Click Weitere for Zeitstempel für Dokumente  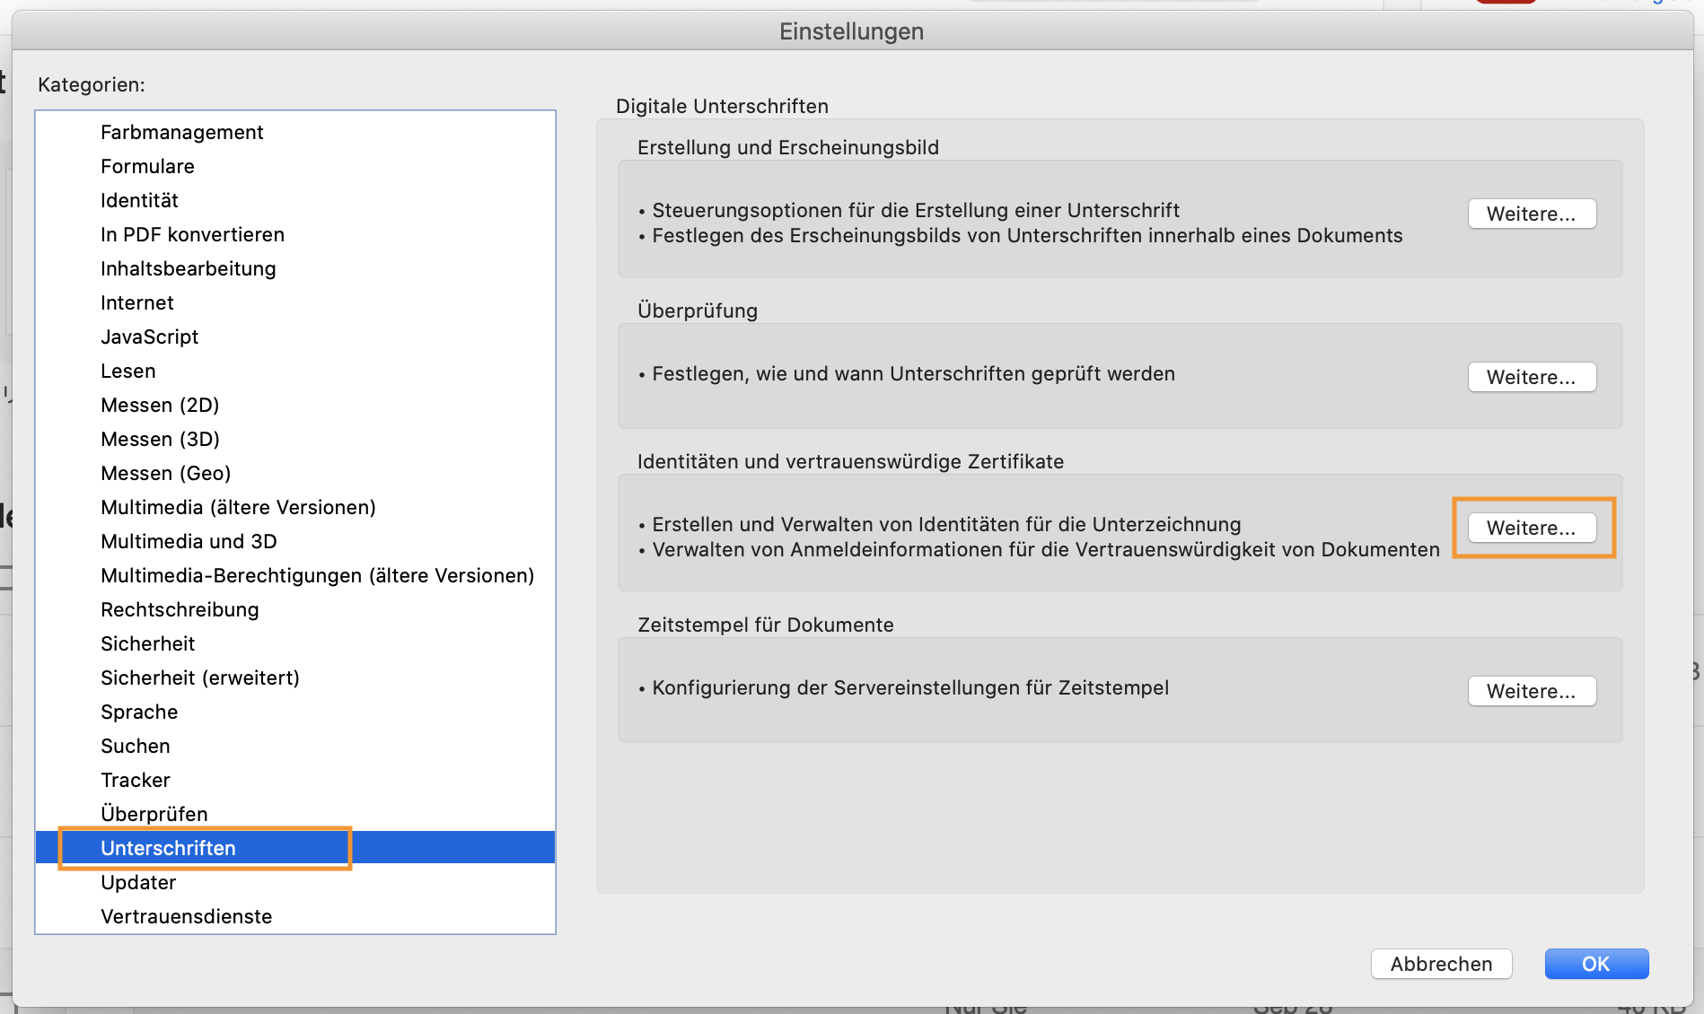[1532, 691]
